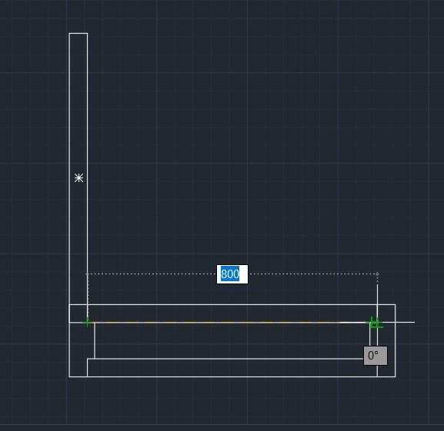444x431 pixels.
Task: Click the green start-point cross marker of the line
Action: (x=87, y=322)
